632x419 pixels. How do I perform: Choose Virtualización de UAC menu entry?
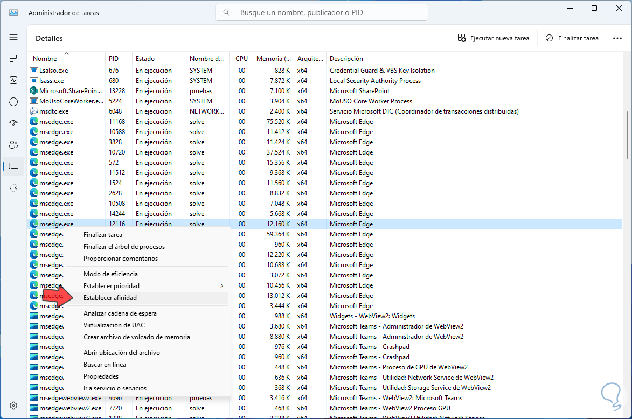click(x=147, y=325)
